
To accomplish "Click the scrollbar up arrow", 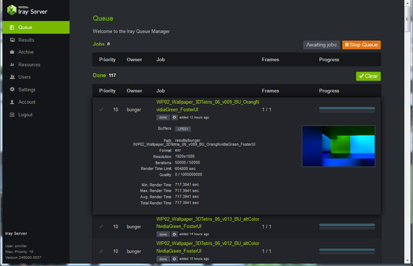I will pyautogui.click(x=408, y=2).
